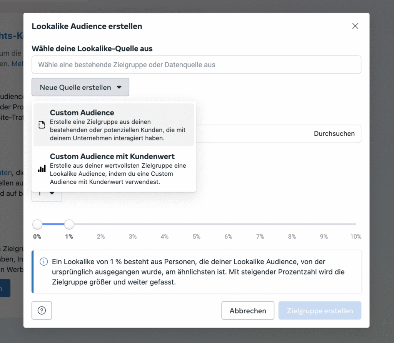
Task: Click Abbrechen to cancel
Action: tap(248, 310)
